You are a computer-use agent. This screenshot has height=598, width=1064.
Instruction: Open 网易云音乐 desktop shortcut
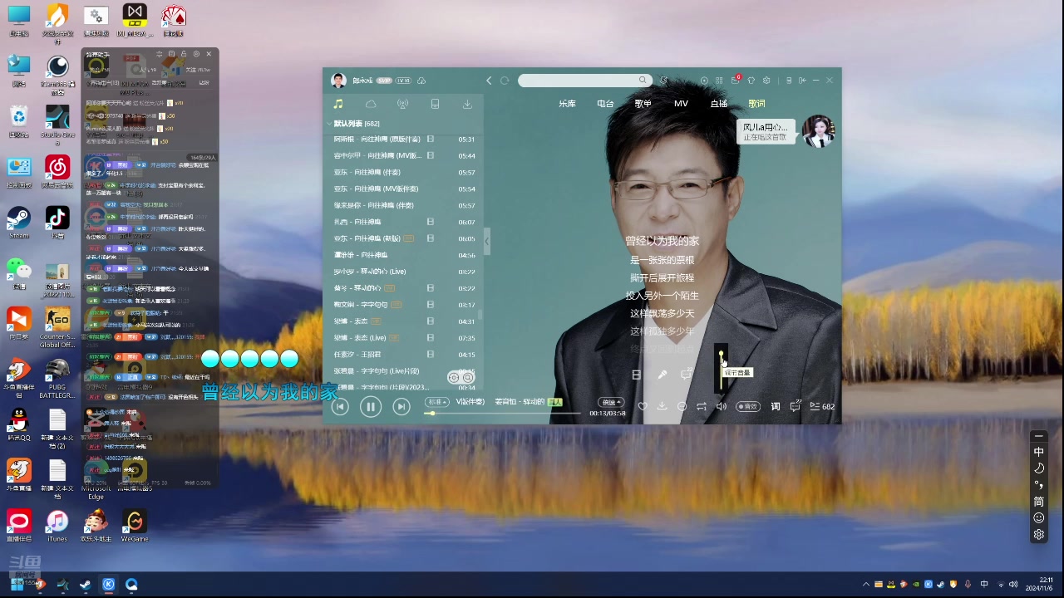pos(57,172)
